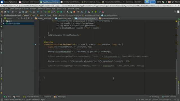
Task: Switch to the AndroidManifest.xml editor tab
Action: coord(109,19)
